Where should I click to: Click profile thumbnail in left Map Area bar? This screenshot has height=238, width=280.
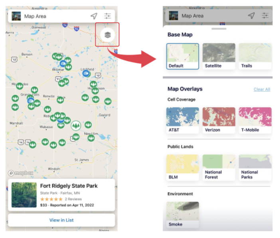(16, 16)
